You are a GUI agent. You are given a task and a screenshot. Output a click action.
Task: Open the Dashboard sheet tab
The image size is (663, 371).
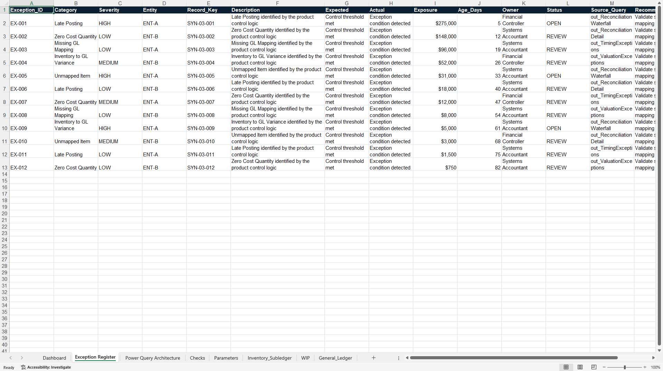click(54, 358)
